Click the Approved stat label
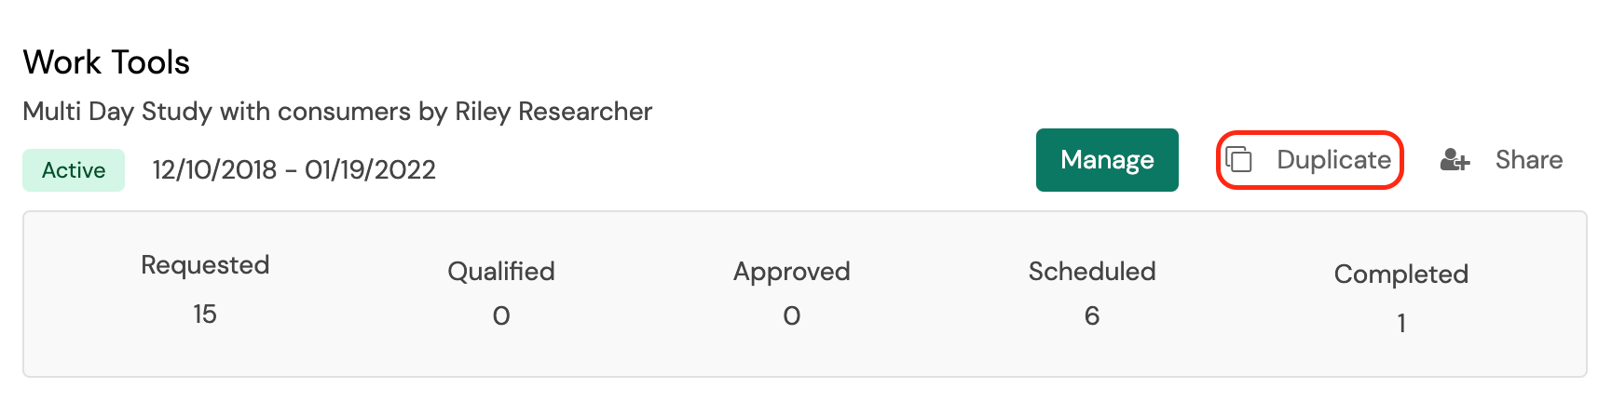Image resolution: width=1612 pixels, height=402 pixels. [791, 272]
